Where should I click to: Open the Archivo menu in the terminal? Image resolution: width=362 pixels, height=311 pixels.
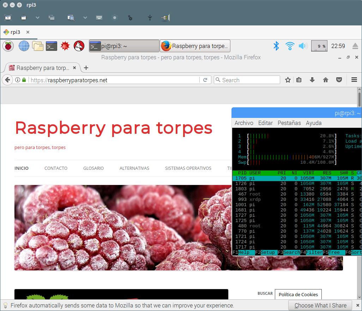point(244,123)
